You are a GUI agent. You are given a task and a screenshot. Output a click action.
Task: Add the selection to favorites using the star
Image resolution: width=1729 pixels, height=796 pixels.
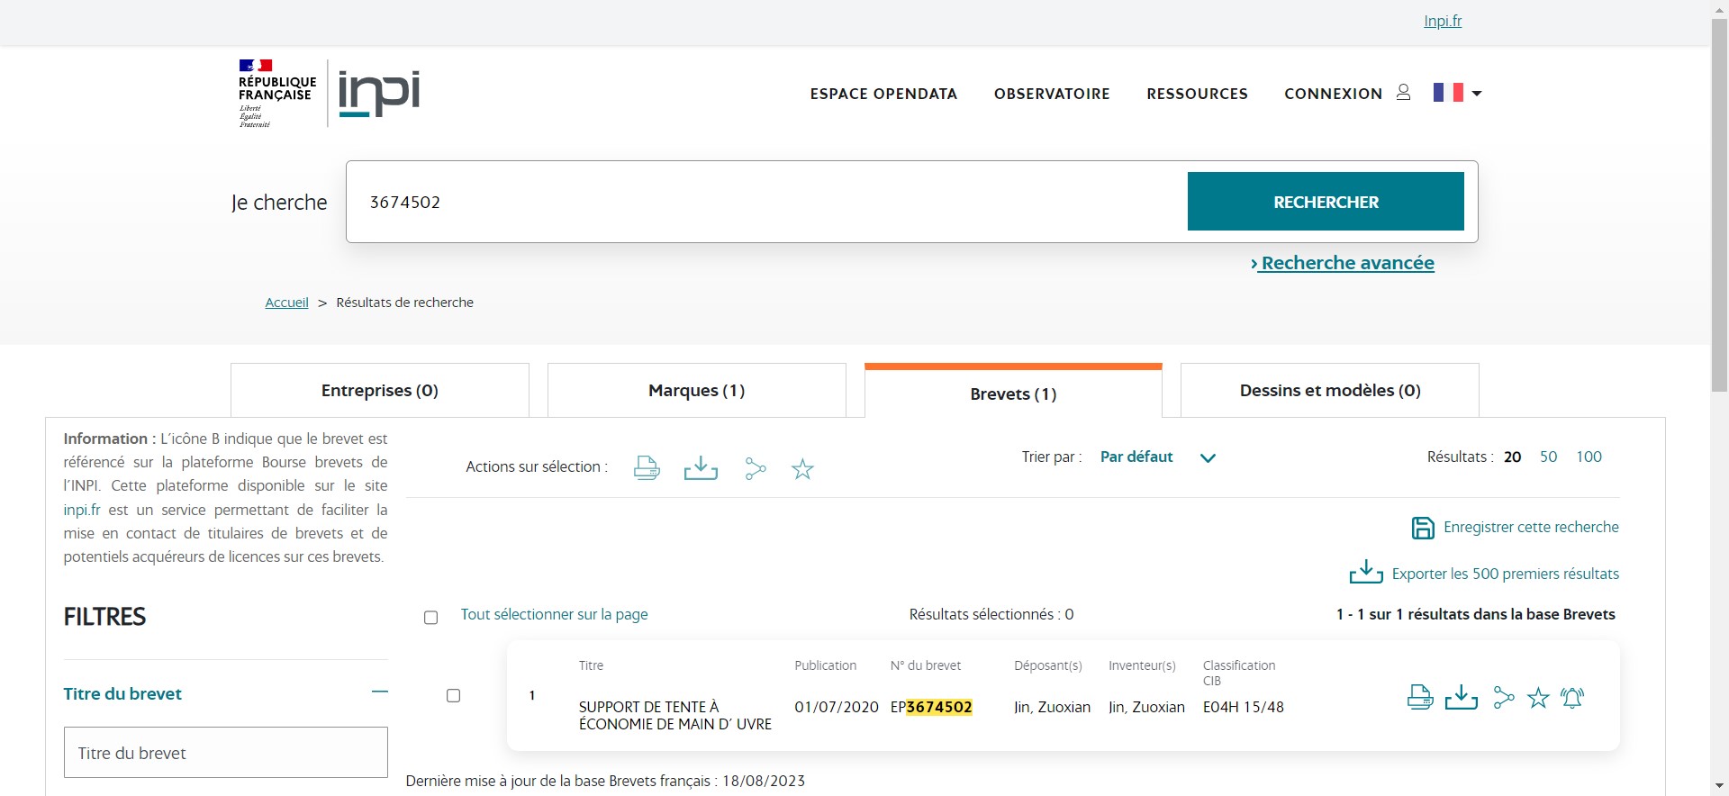pyautogui.click(x=802, y=469)
